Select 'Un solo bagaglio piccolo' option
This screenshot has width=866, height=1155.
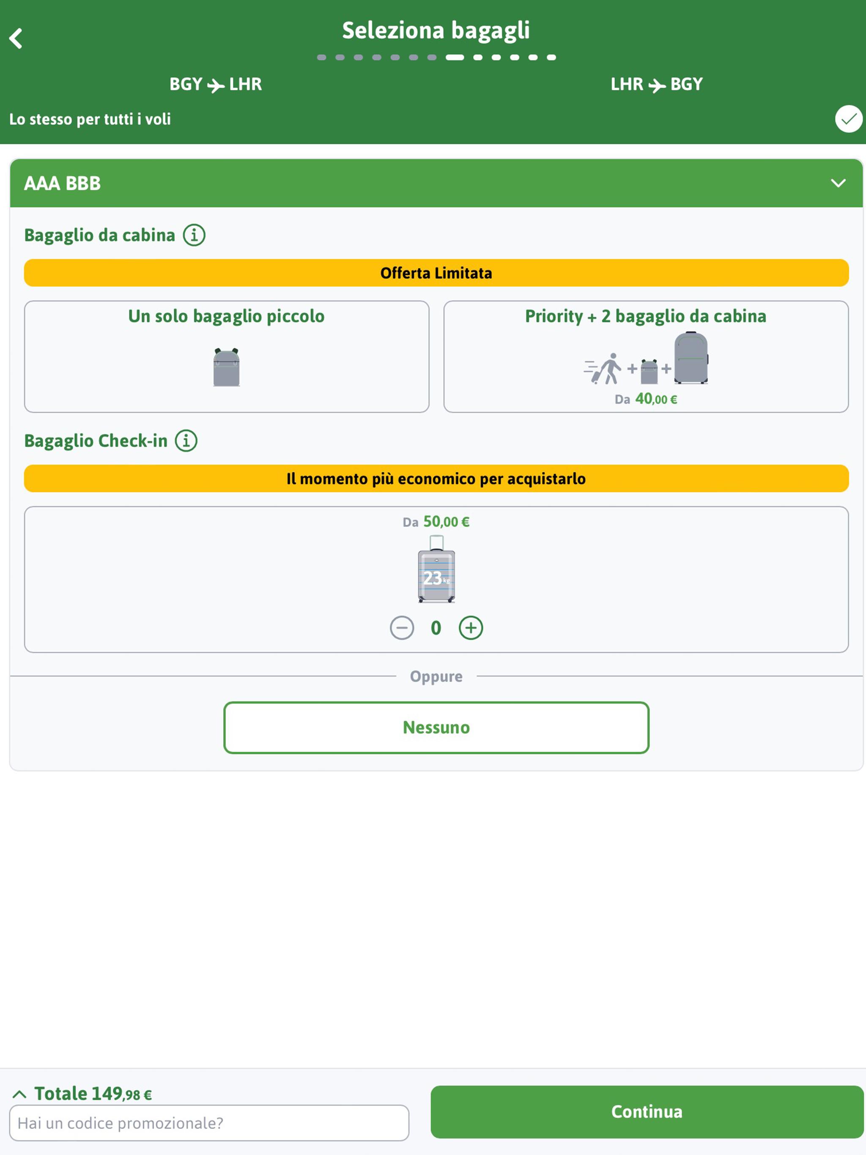(x=227, y=357)
